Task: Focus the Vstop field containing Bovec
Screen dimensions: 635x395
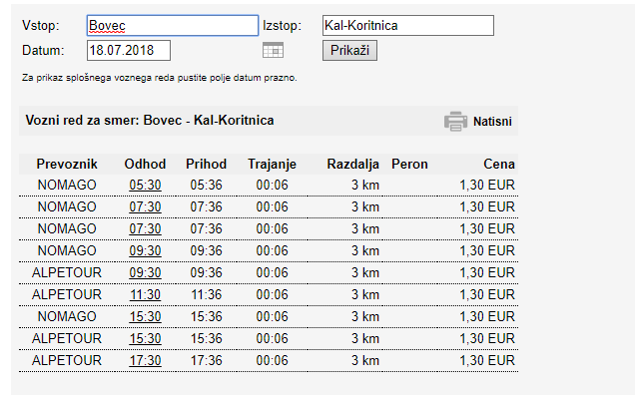Action: click(x=173, y=26)
